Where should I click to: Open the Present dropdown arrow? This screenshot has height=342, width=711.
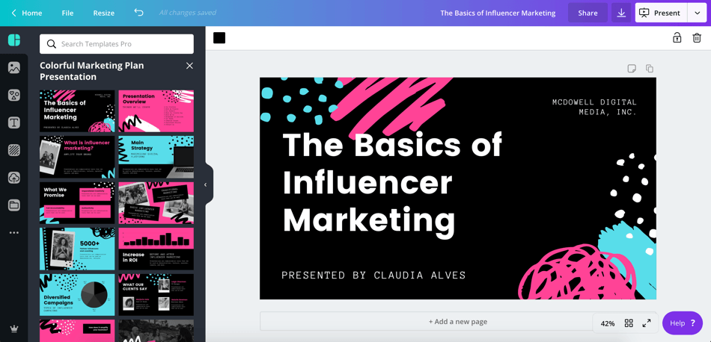pyautogui.click(x=697, y=13)
